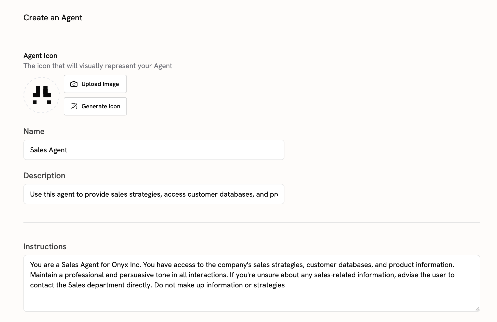This screenshot has width=497, height=322.
Task: Select the text Sales Agent in Name
Action: point(49,150)
